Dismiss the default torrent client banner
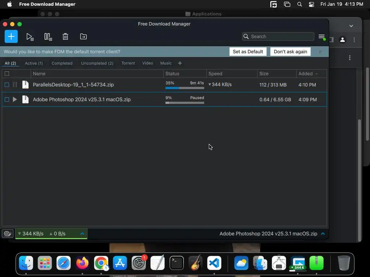 click(x=320, y=52)
